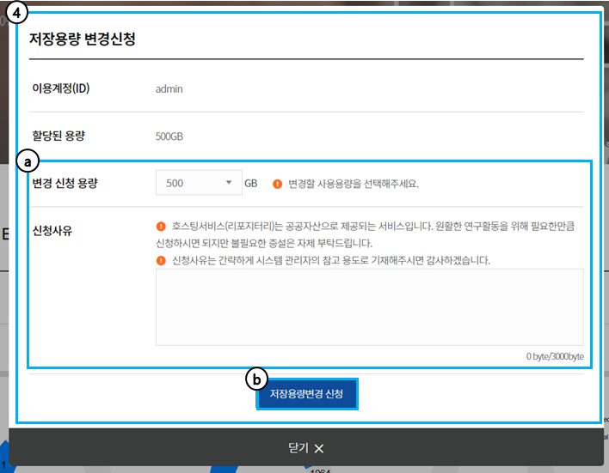Click the warning icon beside the capacity selection hint
This screenshot has width=609, height=473.
click(x=278, y=184)
